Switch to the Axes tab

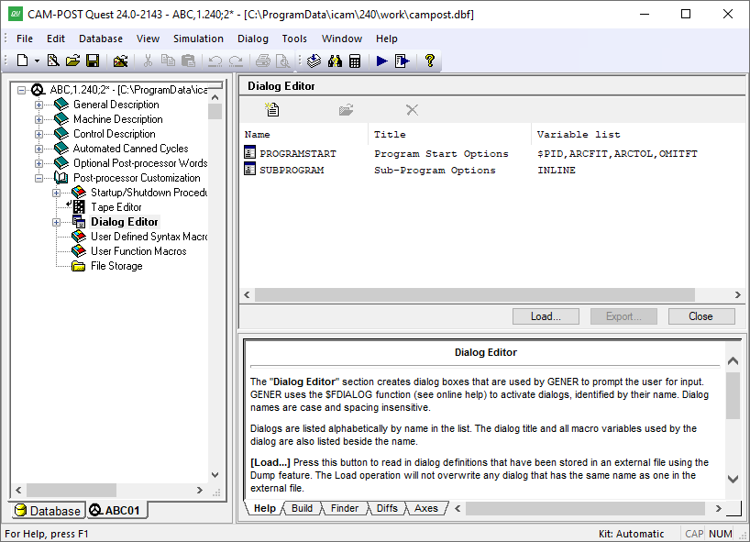click(426, 508)
